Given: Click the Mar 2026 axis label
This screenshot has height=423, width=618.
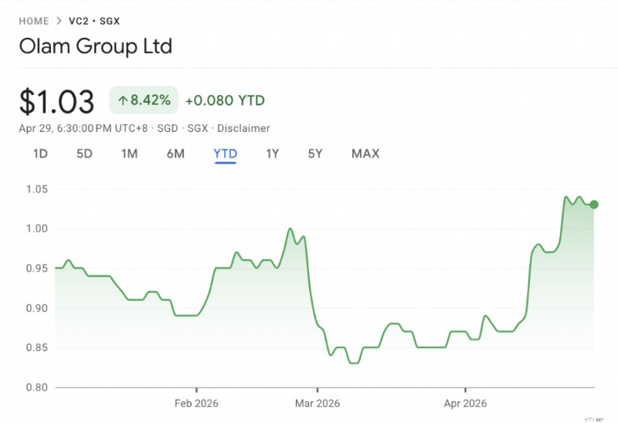Looking at the screenshot, I should pyautogui.click(x=317, y=403).
